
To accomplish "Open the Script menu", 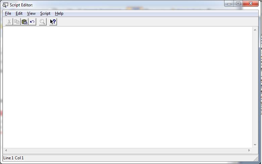I will [x=45, y=13].
